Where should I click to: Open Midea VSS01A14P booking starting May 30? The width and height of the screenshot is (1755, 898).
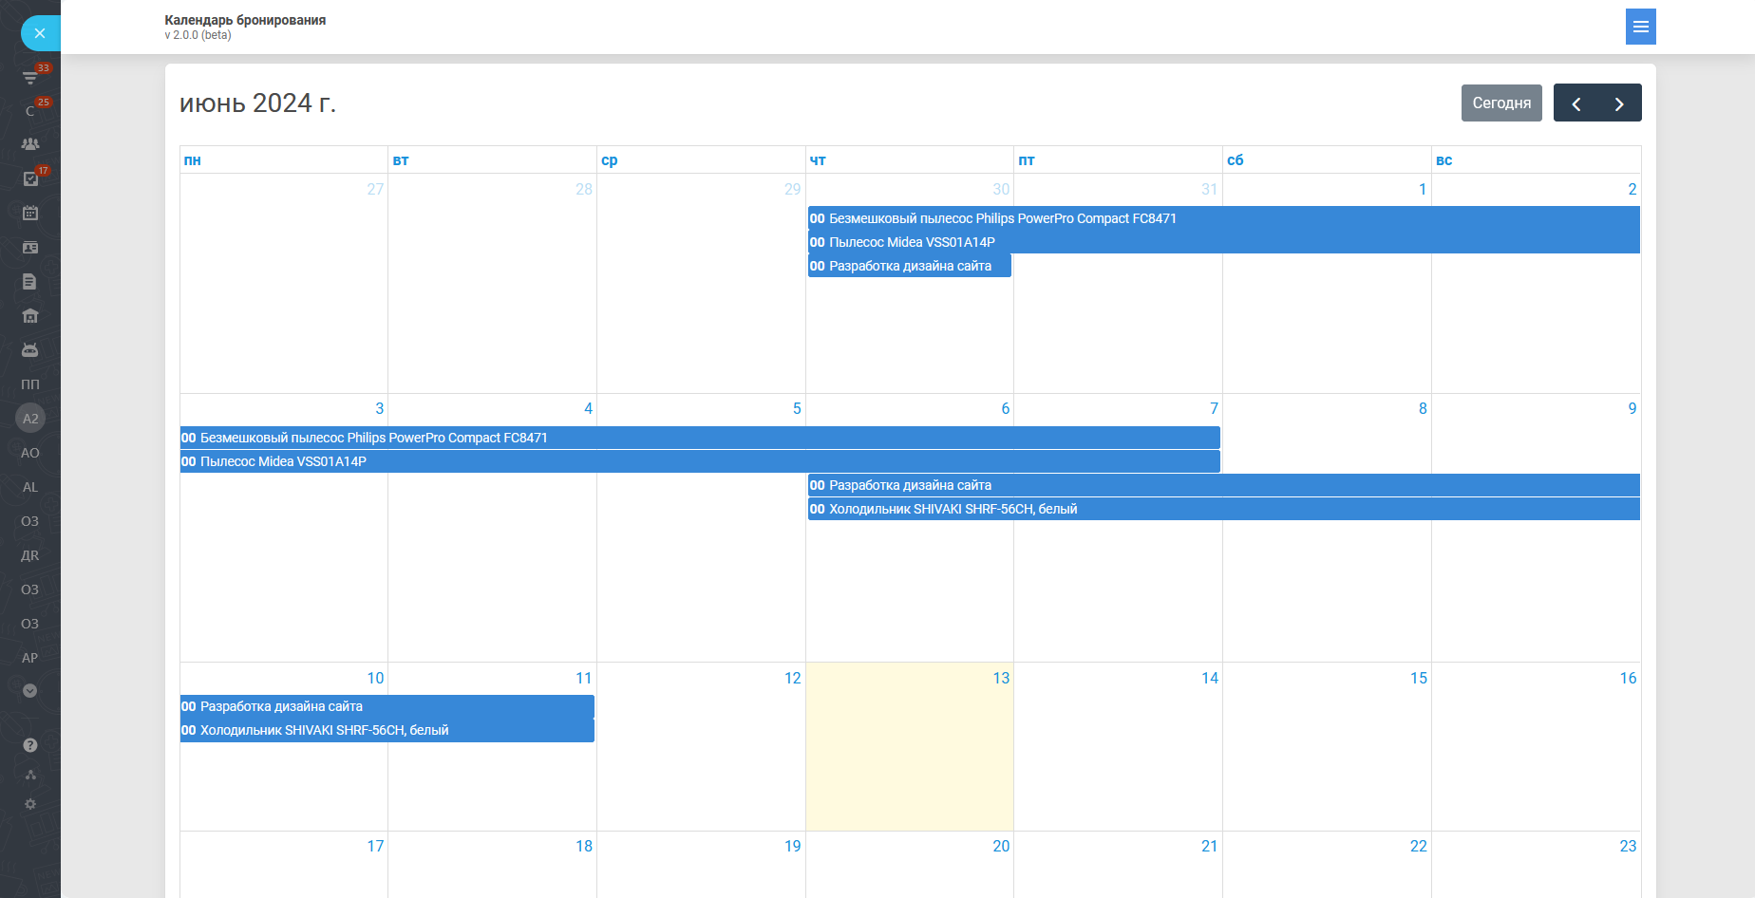pyautogui.click(x=1224, y=242)
